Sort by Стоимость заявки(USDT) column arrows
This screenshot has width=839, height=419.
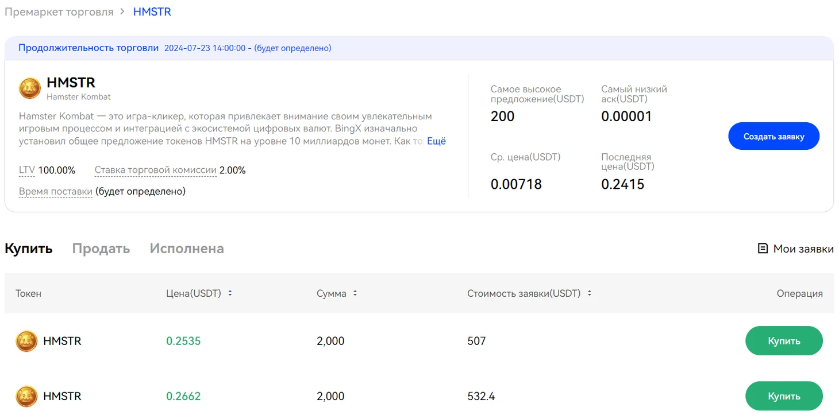589,293
